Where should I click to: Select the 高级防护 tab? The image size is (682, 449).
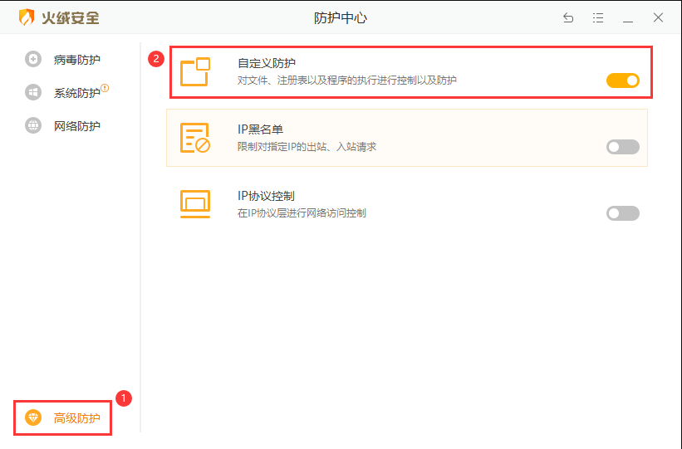[x=77, y=418]
